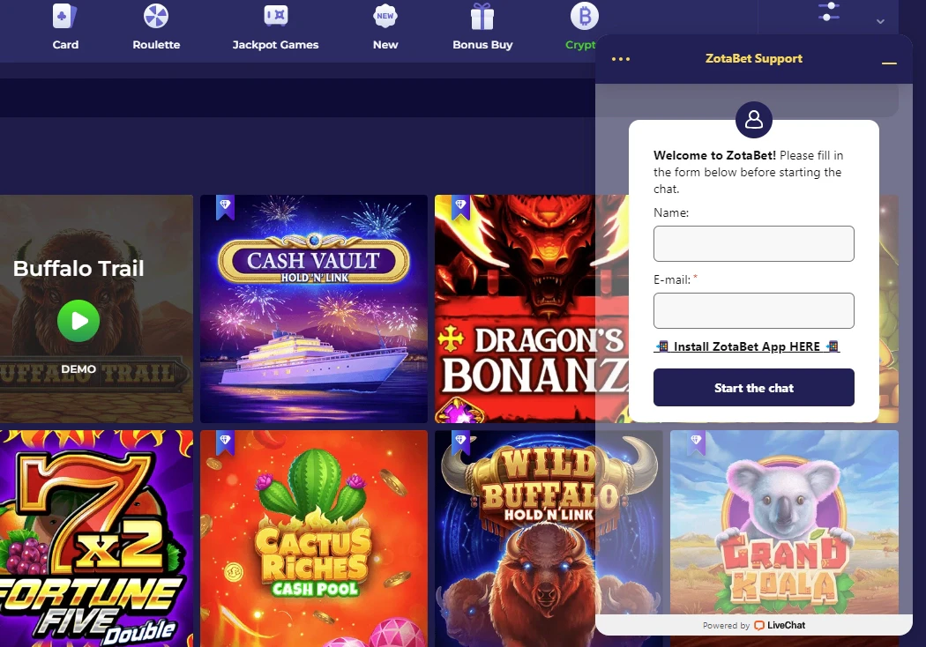Viewport: 926px width, 647px height.
Task: Play Buffalo Trail with green play button
Action: click(x=78, y=321)
